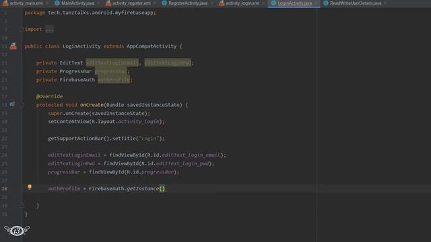Click the class icon on LoginActivity.java tab
This screenshot has width=431, height=242.
click(273, 3)
